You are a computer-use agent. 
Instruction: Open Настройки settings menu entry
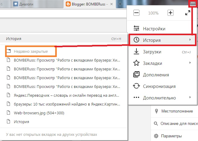click(x=162, y=29)
